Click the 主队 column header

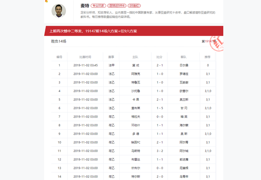pyautogui.click(x=135, y=57)
